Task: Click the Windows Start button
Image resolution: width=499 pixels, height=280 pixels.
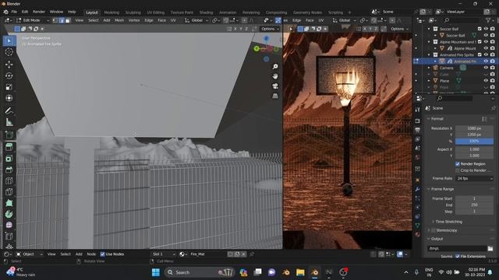Action: 156,272
